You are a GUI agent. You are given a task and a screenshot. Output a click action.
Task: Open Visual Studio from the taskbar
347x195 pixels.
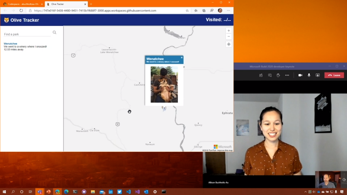(137, 192)
